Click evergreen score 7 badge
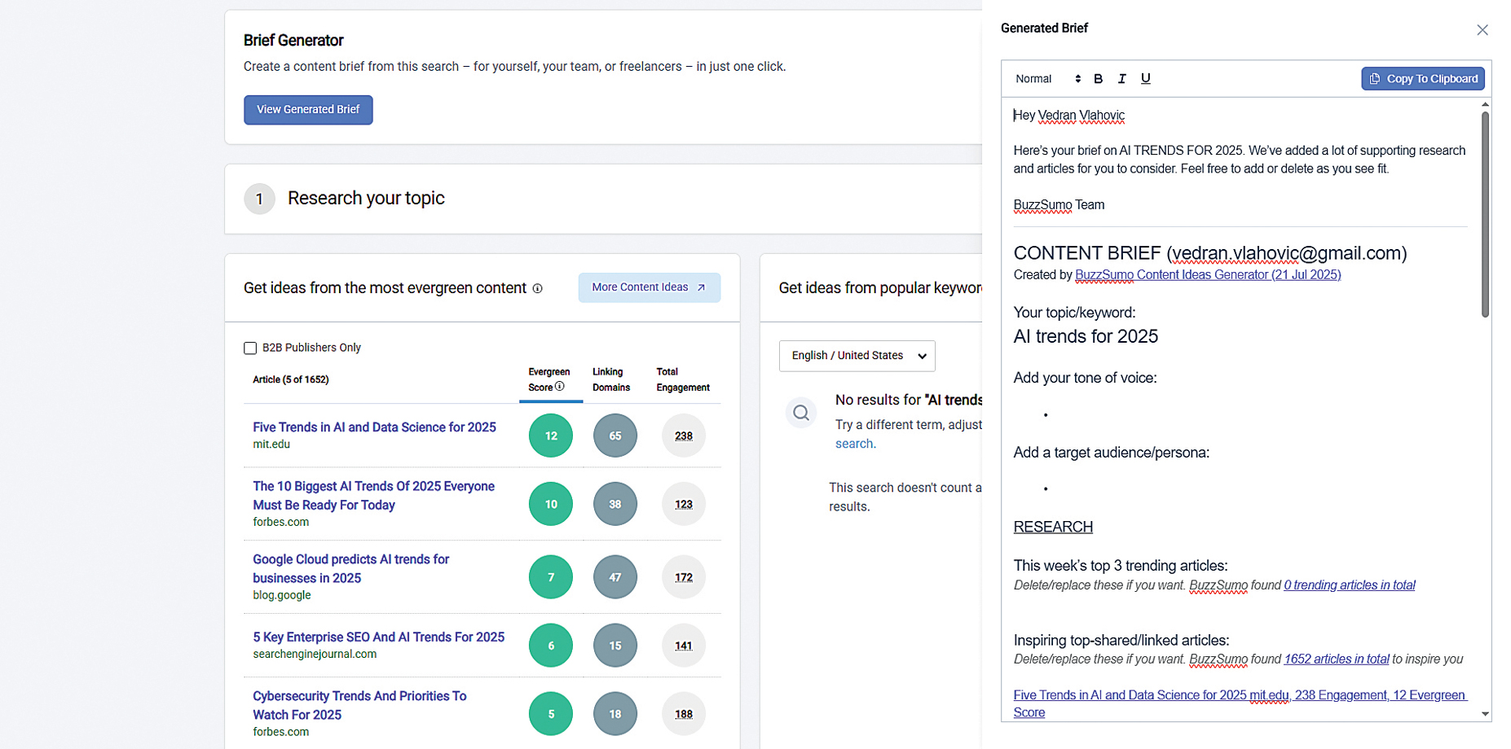Screen dimensions: 1511x749 (551, 577)
